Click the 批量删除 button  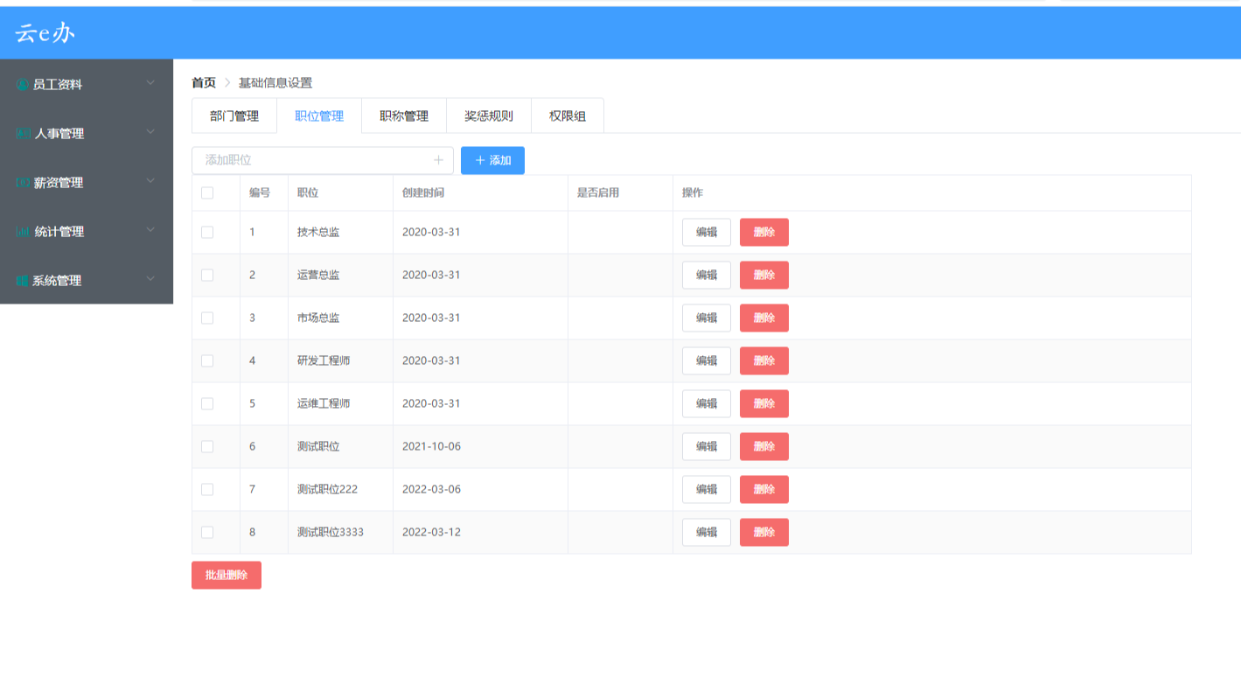pyautogui.click(x=226, y=575)
